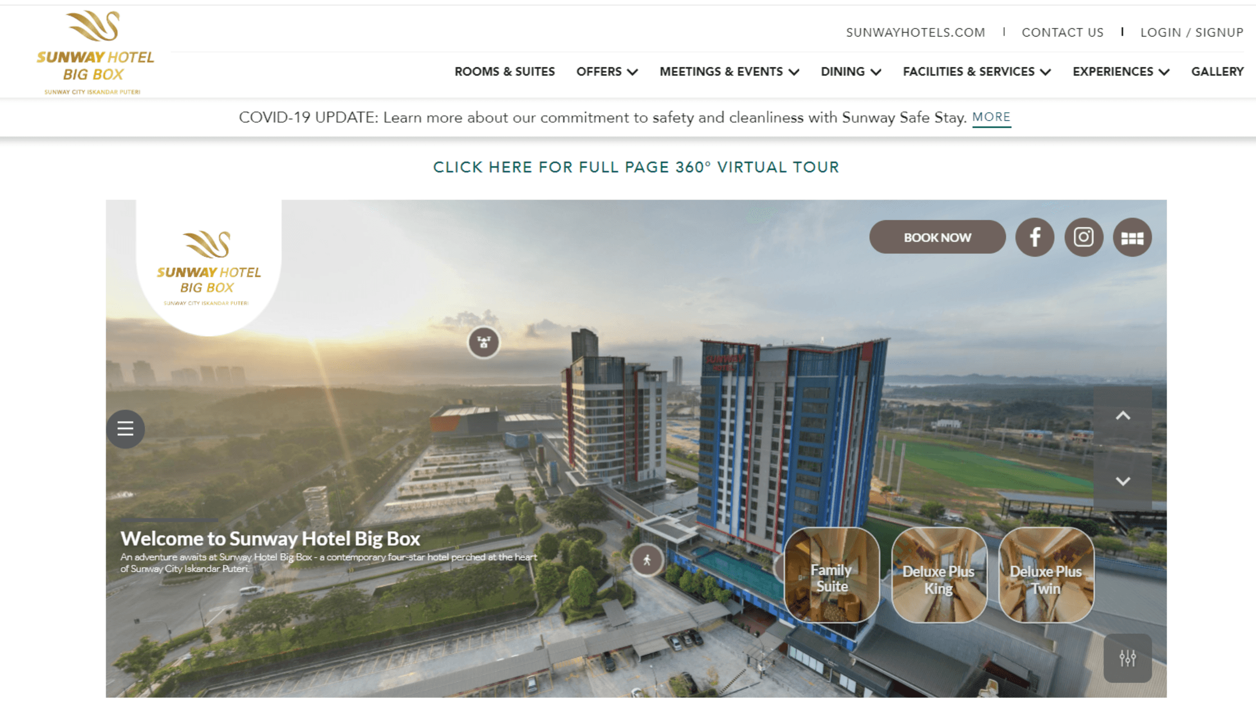Screen dimensions: 1256x706
Task: Click the MORE link for COVID-19 update
Action: tap(991, 117)
